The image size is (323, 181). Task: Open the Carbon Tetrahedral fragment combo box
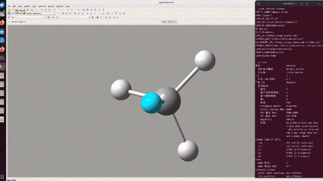[x=41, y=13]
